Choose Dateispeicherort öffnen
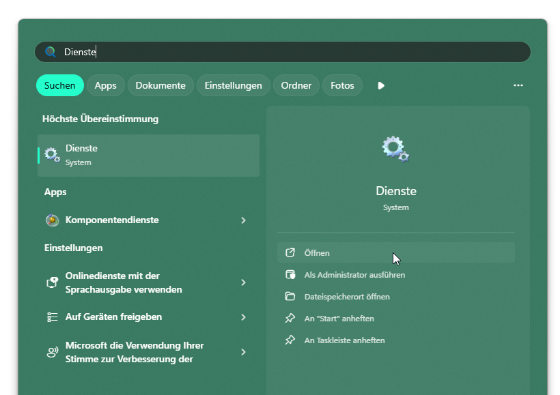Screen dimensions: 560x395 coord(396,297)
